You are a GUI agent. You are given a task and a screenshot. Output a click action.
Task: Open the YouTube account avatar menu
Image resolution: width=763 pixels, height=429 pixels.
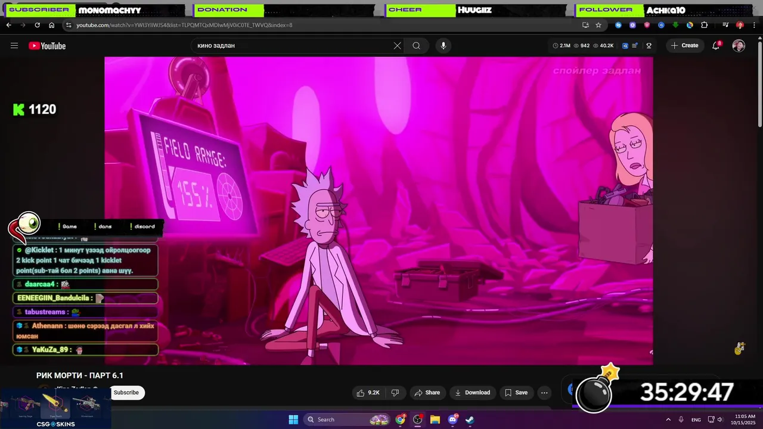[x=739, y=46]
